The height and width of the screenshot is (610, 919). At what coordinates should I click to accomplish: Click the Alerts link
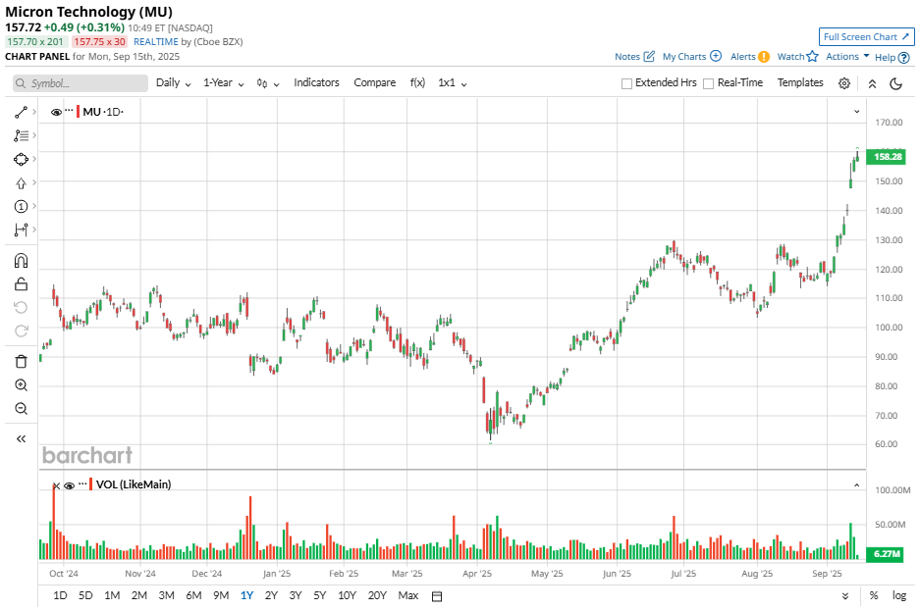click(742, 57)
